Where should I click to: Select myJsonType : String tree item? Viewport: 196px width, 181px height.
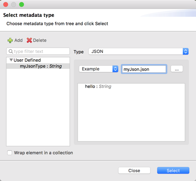tap(38, 66)
